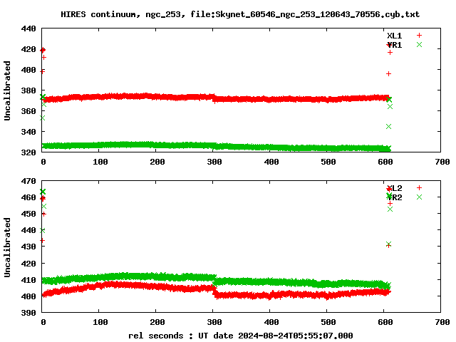Click the 600 x-axis tick under lower plot
Image resolution: width=456 pixels, height=342 pixels.
click(385, 322)
